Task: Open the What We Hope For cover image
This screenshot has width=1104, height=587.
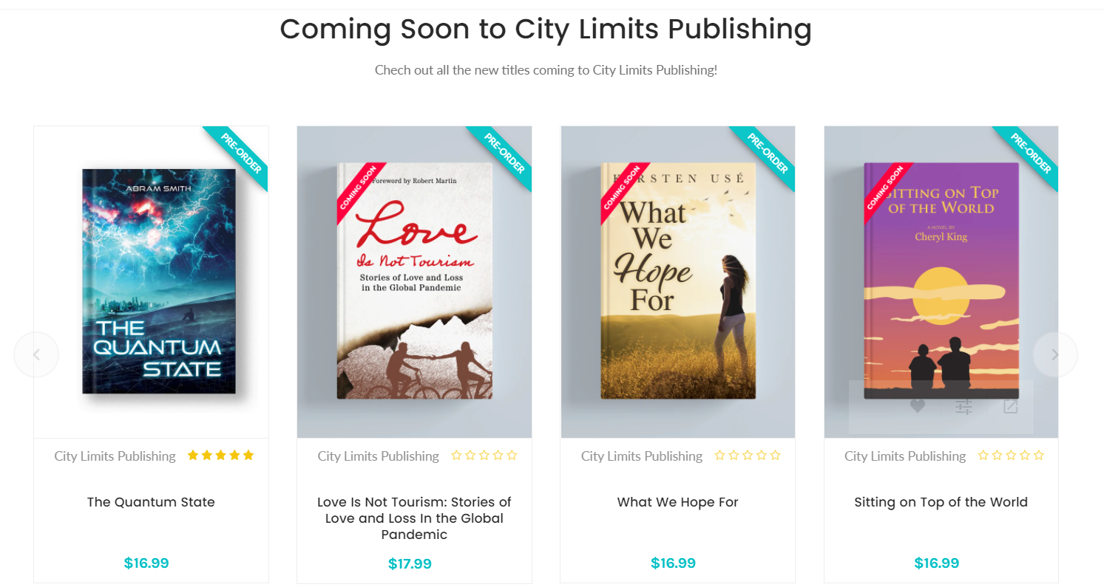Action: coord(678,281)
